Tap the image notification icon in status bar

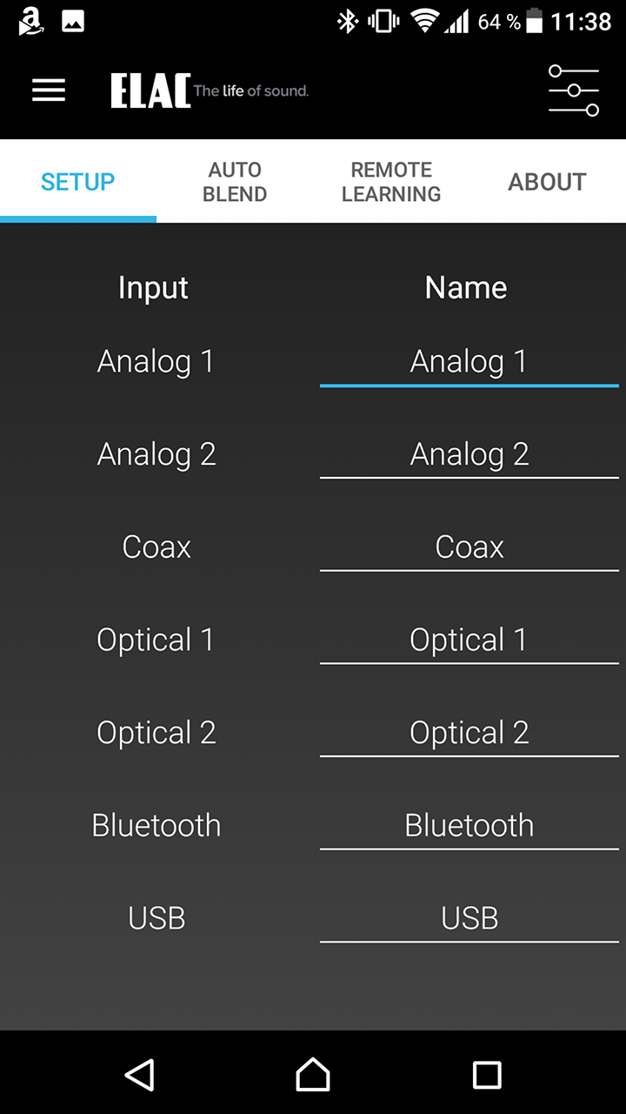coord(73,23)
